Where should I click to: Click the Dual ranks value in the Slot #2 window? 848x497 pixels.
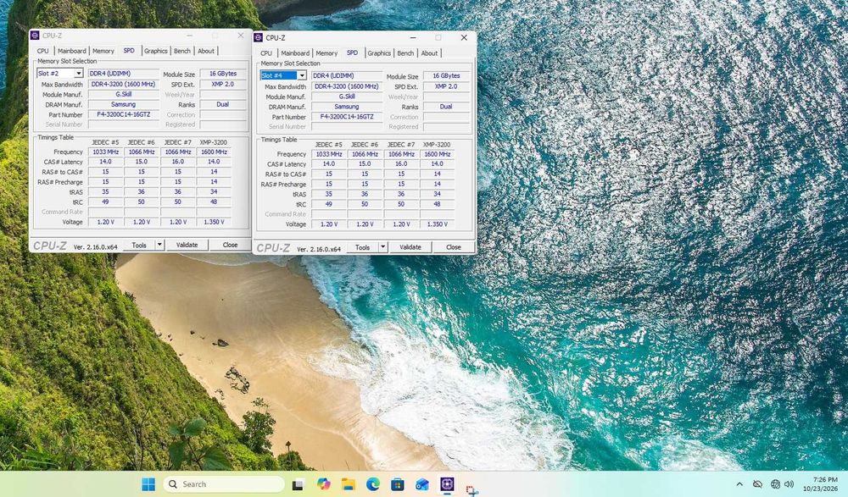[223, 104]
